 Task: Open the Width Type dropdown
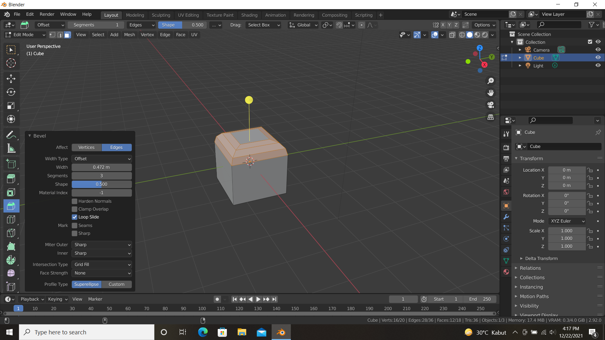102,159
